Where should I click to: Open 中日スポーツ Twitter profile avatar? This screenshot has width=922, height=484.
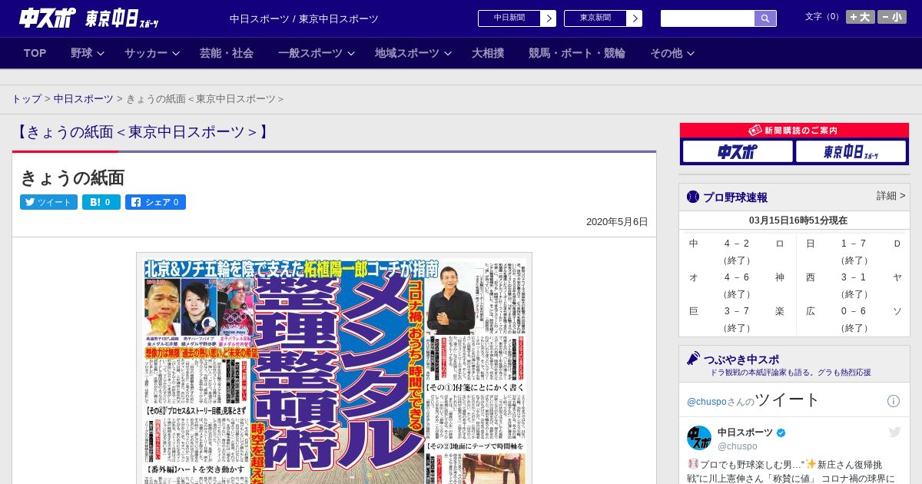click(x=699, y=439)
